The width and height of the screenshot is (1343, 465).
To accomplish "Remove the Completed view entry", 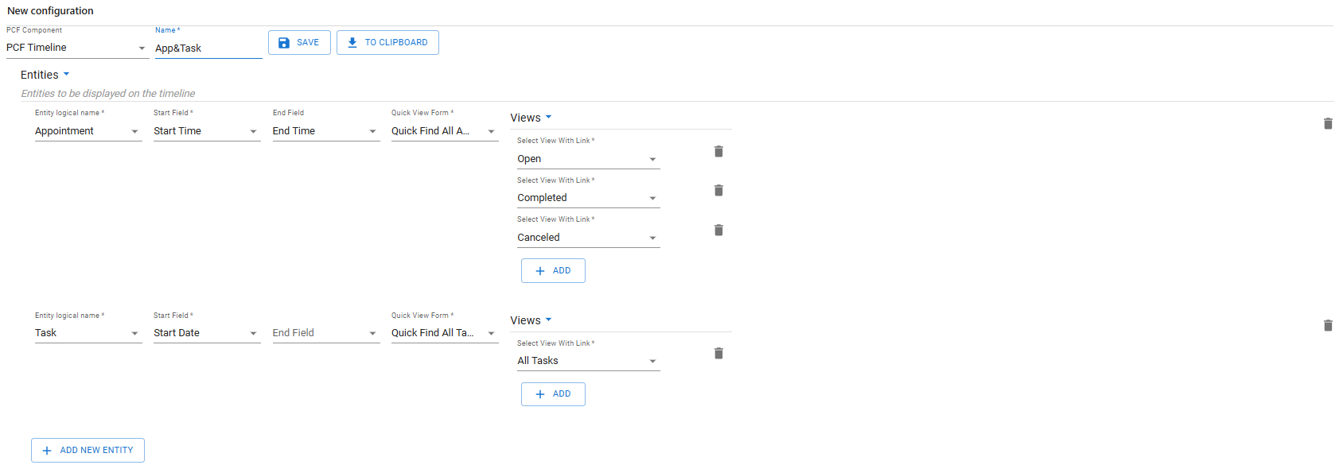I will tap(718, 191).
